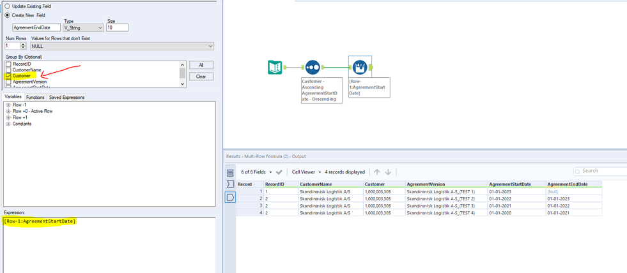
Task: Click the Group By list scrollbar up arrow
Action: 183,64
